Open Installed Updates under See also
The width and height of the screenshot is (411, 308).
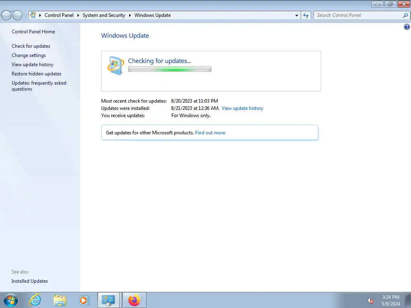pyautogui.click(x=30, y=281)
